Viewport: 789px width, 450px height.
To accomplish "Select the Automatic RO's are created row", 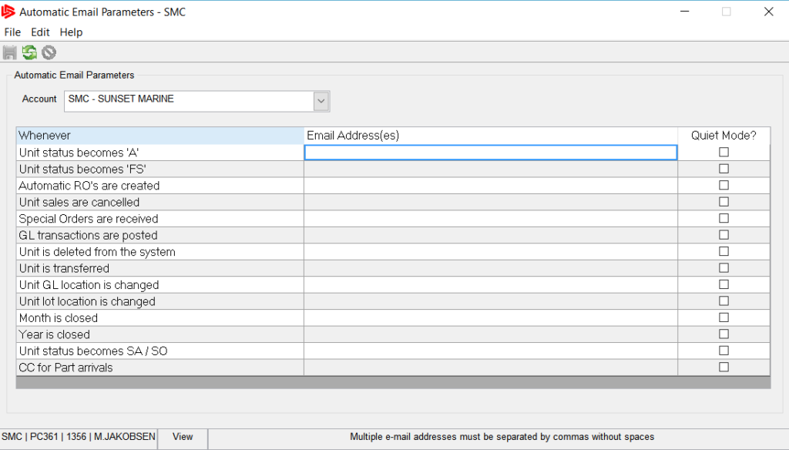I will [154, 185].
